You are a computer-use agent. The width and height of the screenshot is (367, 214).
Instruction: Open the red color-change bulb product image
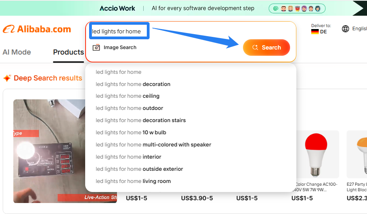pyautogui.click(x=316, y=155)
